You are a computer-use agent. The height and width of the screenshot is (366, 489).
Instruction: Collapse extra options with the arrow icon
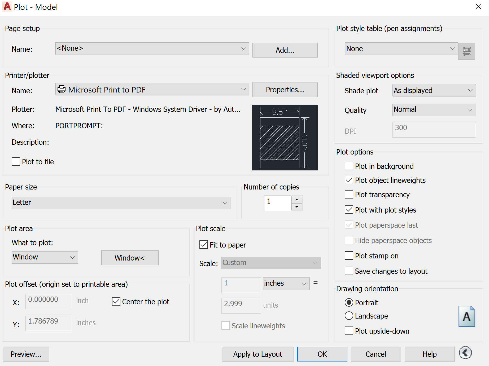pyautogui.click(x=465, y=353)
